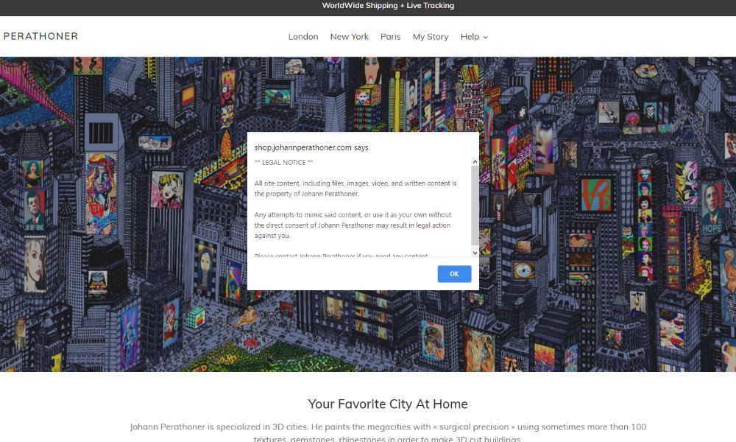
Task: Click the legal notice scrollbar thumb
Action: point(475,206)
